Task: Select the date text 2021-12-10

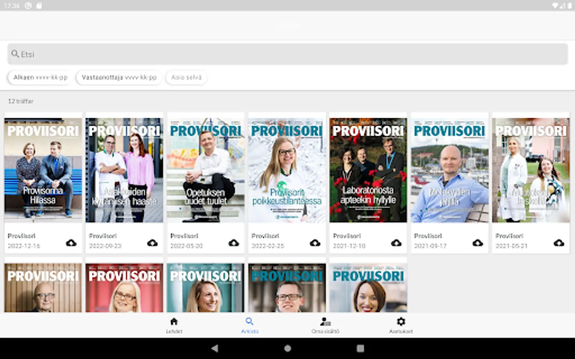Action: tap(349, 246)
